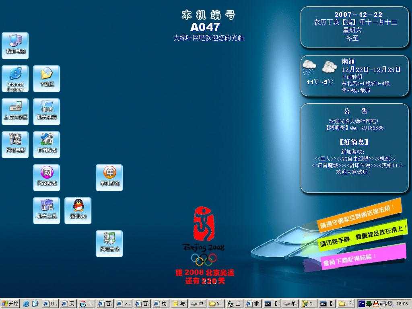Open the 网络游戏 online games icon
Viewport: 412px width, 309px height.
click(x=47, y=177)
